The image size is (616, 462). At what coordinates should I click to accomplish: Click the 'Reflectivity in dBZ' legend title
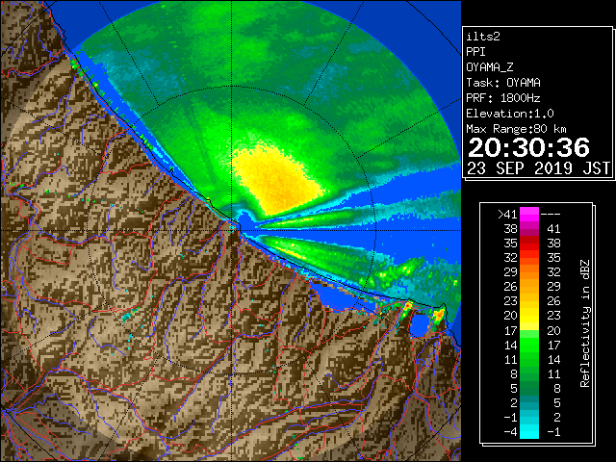pos(585,323)
